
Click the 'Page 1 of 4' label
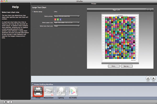(x=116, y=10)
